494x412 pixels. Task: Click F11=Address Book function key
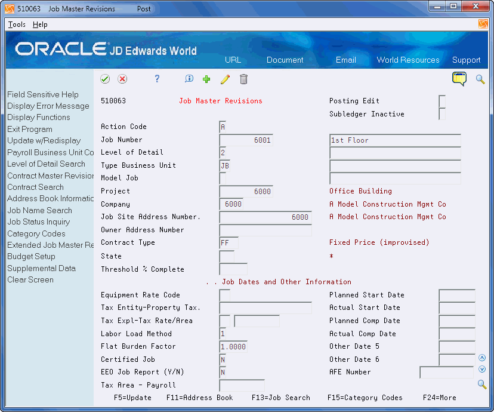[x=199, y=398]
